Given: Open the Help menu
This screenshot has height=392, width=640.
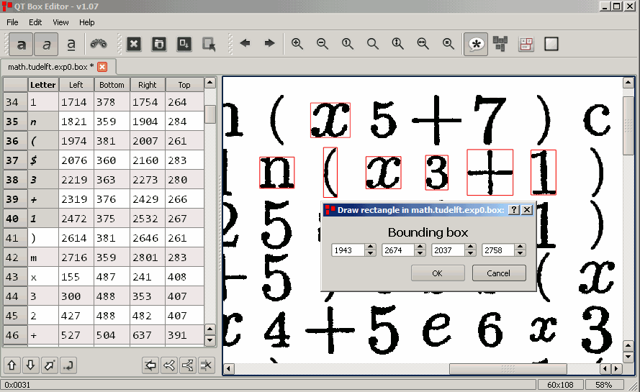Looking at the screenshot, I should tap(86, 22).
